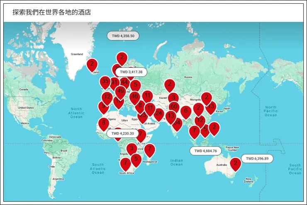Select the 8 marker in West Africa

coord(104,124)
